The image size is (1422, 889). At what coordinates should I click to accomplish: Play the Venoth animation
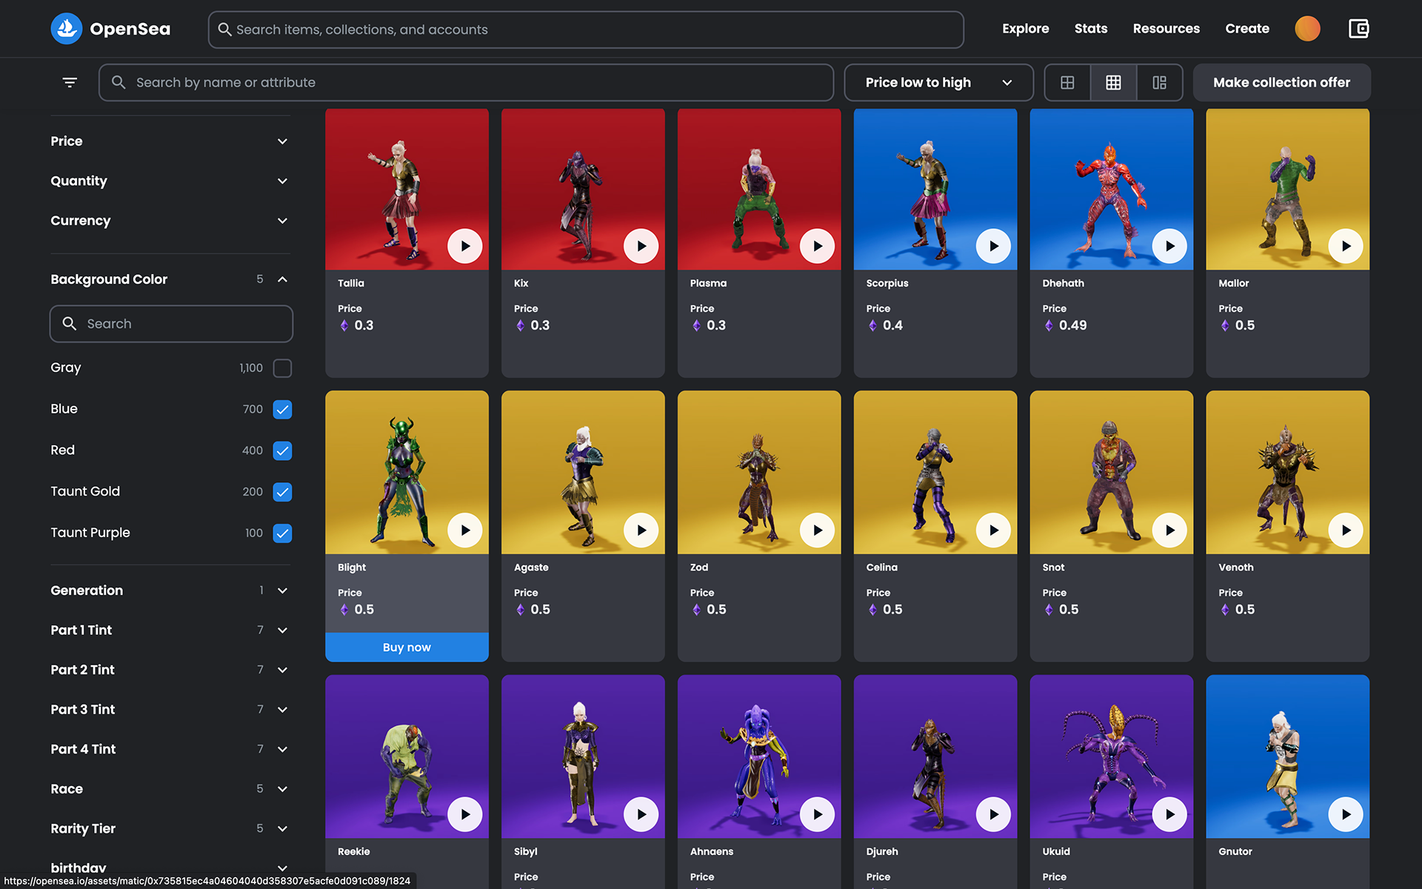pyautogui.click(x=1346, y=530)
